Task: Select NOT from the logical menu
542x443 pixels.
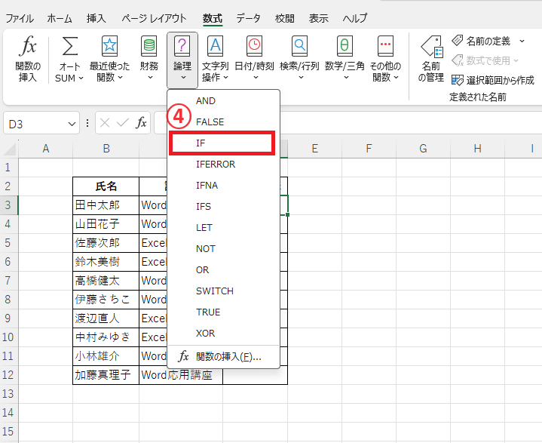Action: pyautogui.click(x=223, y=248)
